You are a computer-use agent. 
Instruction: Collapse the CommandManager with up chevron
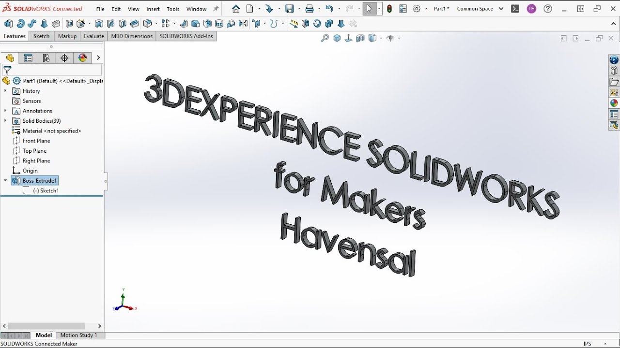(x=613, y=24)
